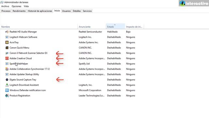Open the Historial de aplicaciones tab
The image size is (209, 118).
[x=40, y=11]
